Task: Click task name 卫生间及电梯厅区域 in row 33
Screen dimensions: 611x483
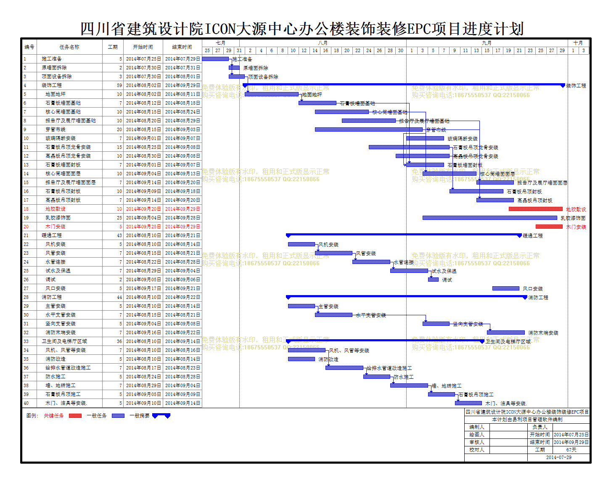Action: click(64, 341)
